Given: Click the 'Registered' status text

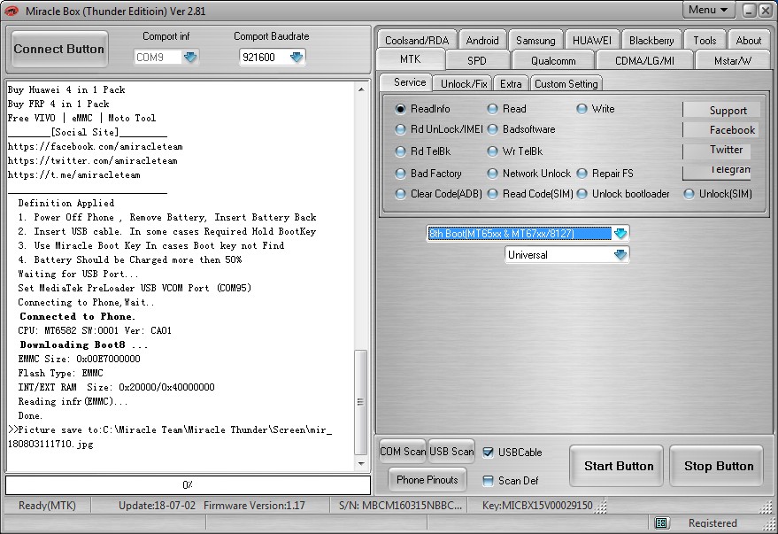Looking at the screenshot, I should pos(713,522).
